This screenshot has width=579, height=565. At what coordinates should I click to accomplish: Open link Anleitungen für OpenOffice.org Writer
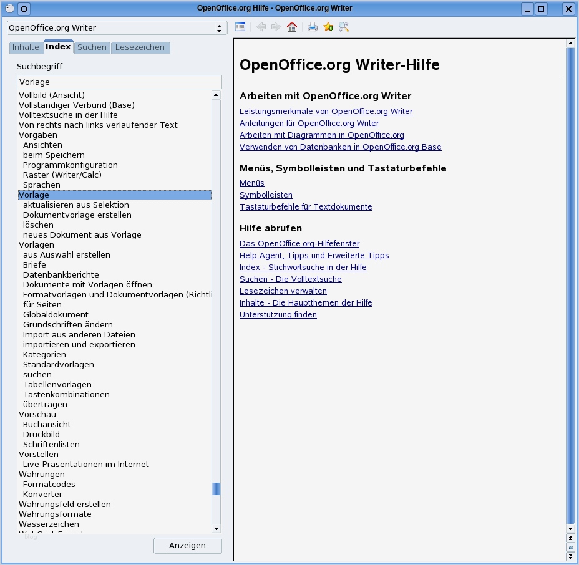point(309,123)
